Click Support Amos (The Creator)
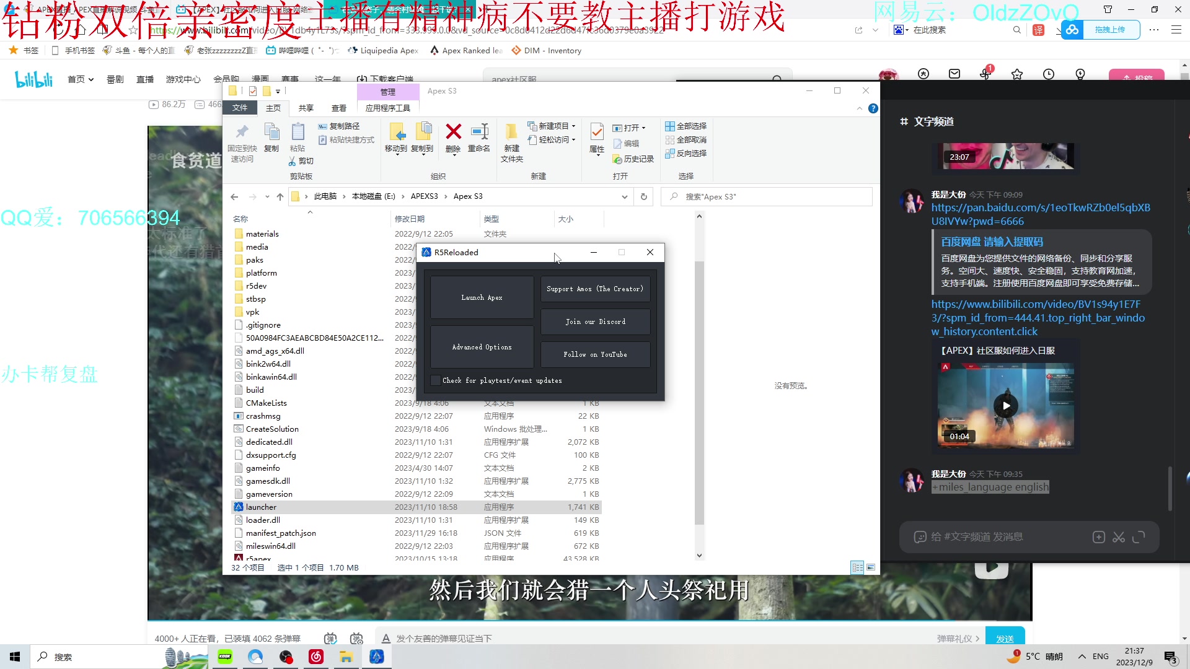Screen dimensions: 1190x669 (595, 289)
